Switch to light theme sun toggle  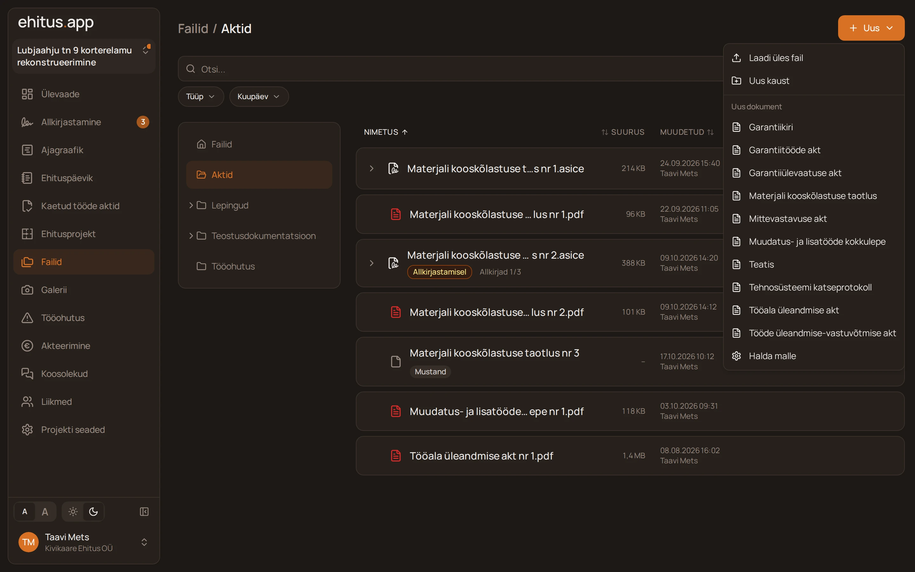[x=73, y=512]
